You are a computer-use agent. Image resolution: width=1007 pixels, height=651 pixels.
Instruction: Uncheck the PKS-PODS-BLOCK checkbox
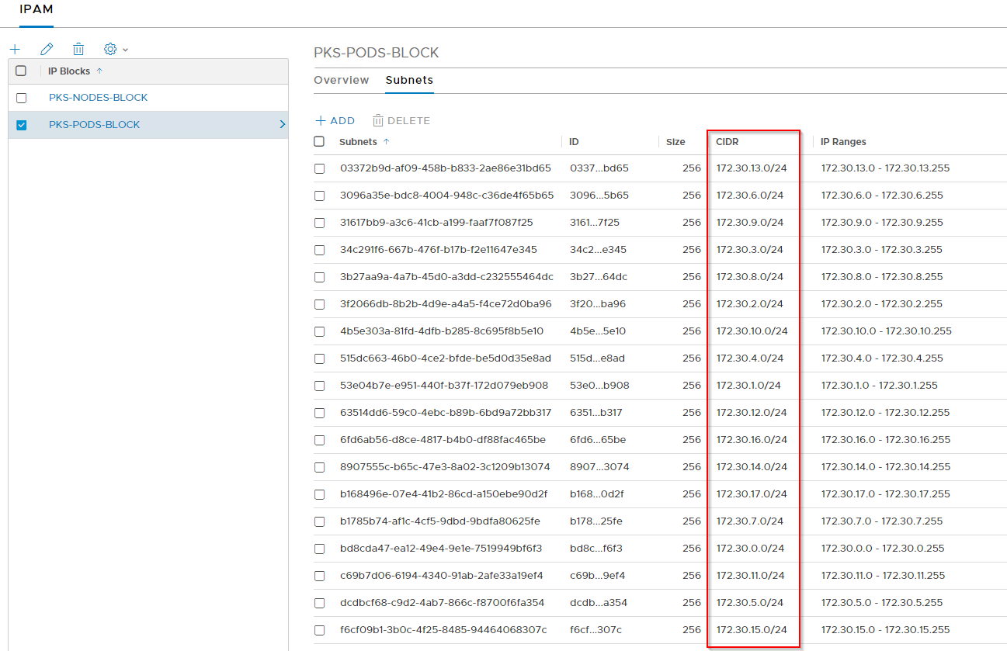(21, 125)
